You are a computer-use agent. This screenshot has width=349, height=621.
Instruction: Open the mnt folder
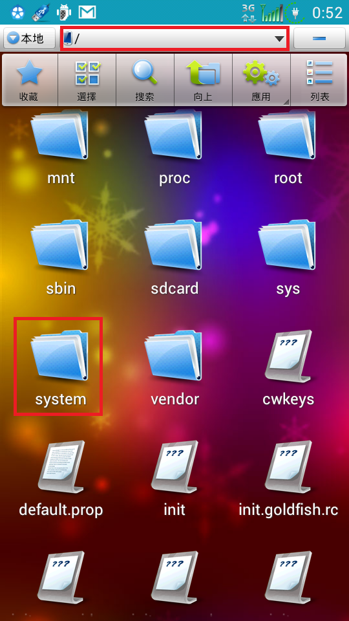(x=61, y=149)
